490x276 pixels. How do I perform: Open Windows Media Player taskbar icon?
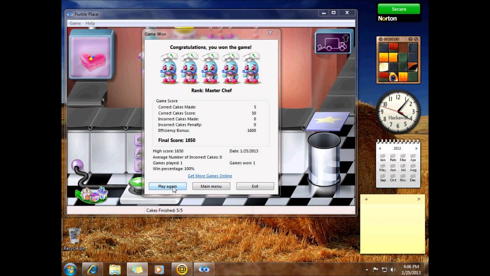[x=159, y=269]
